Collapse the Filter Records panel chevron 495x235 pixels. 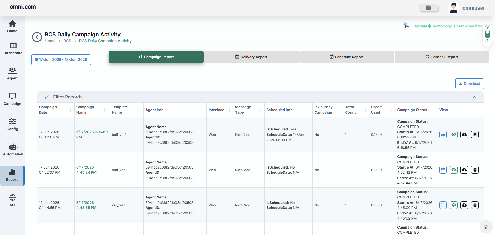475,97
